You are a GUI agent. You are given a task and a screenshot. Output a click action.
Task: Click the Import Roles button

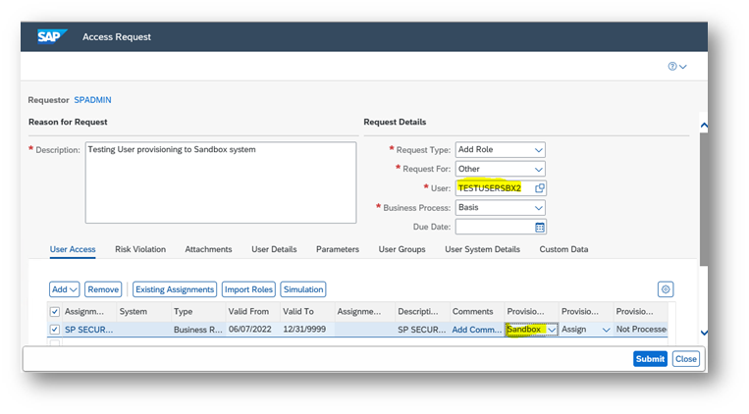pyautogui.click(x=248, y=289)
